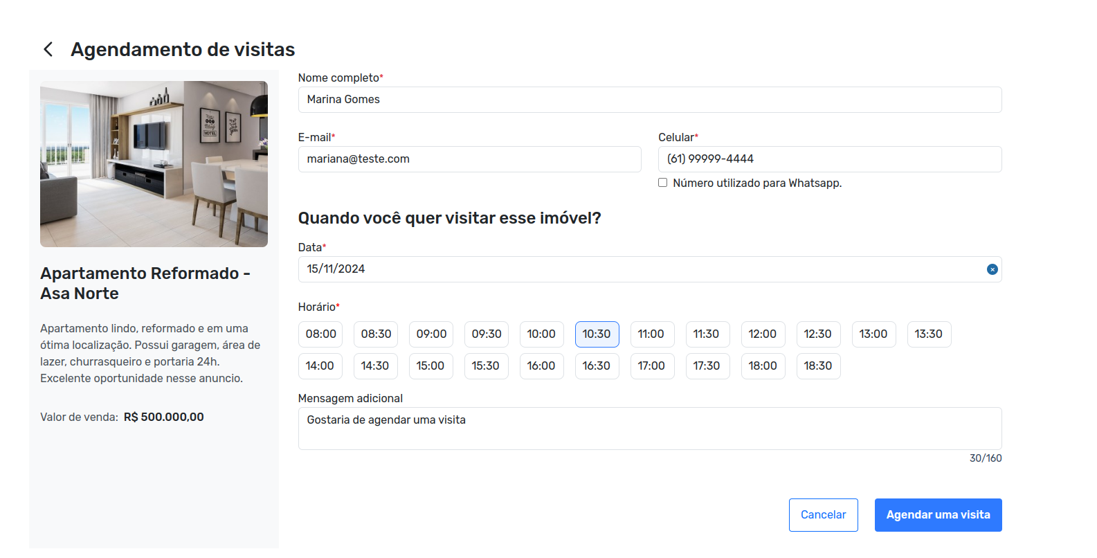Select the 08:00 time slot
The width and height of the screenshot is (1097, 558).
[x=320, y=334]
